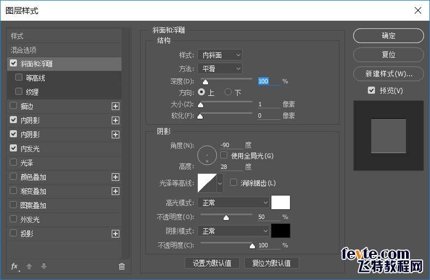Click 复位为默认值 button
This screenshot has width=430, height=280.
click(x=271, y=263)
